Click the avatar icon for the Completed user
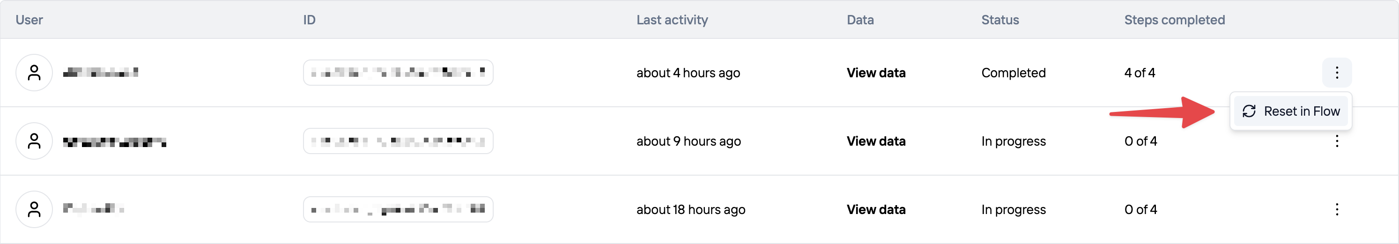 [34, 73]
